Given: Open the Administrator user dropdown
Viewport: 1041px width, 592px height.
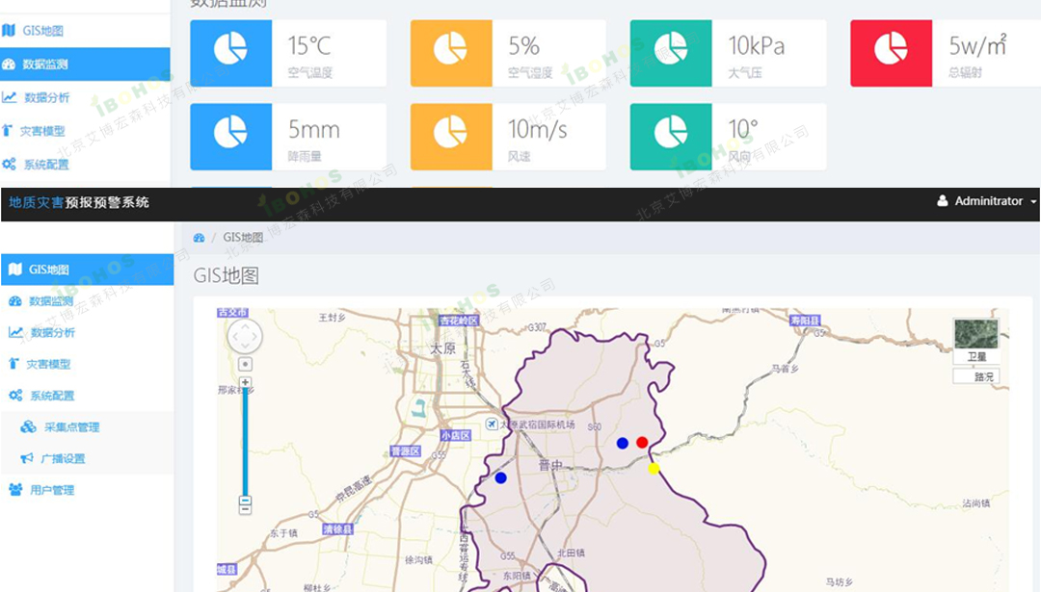Looking at the screenshot, I should (986, 201).
